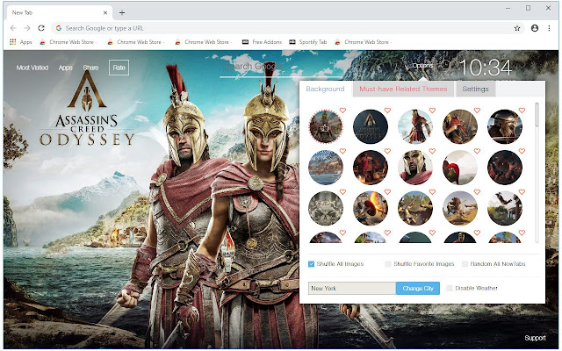Click the New York city input field

click(352, 289)
